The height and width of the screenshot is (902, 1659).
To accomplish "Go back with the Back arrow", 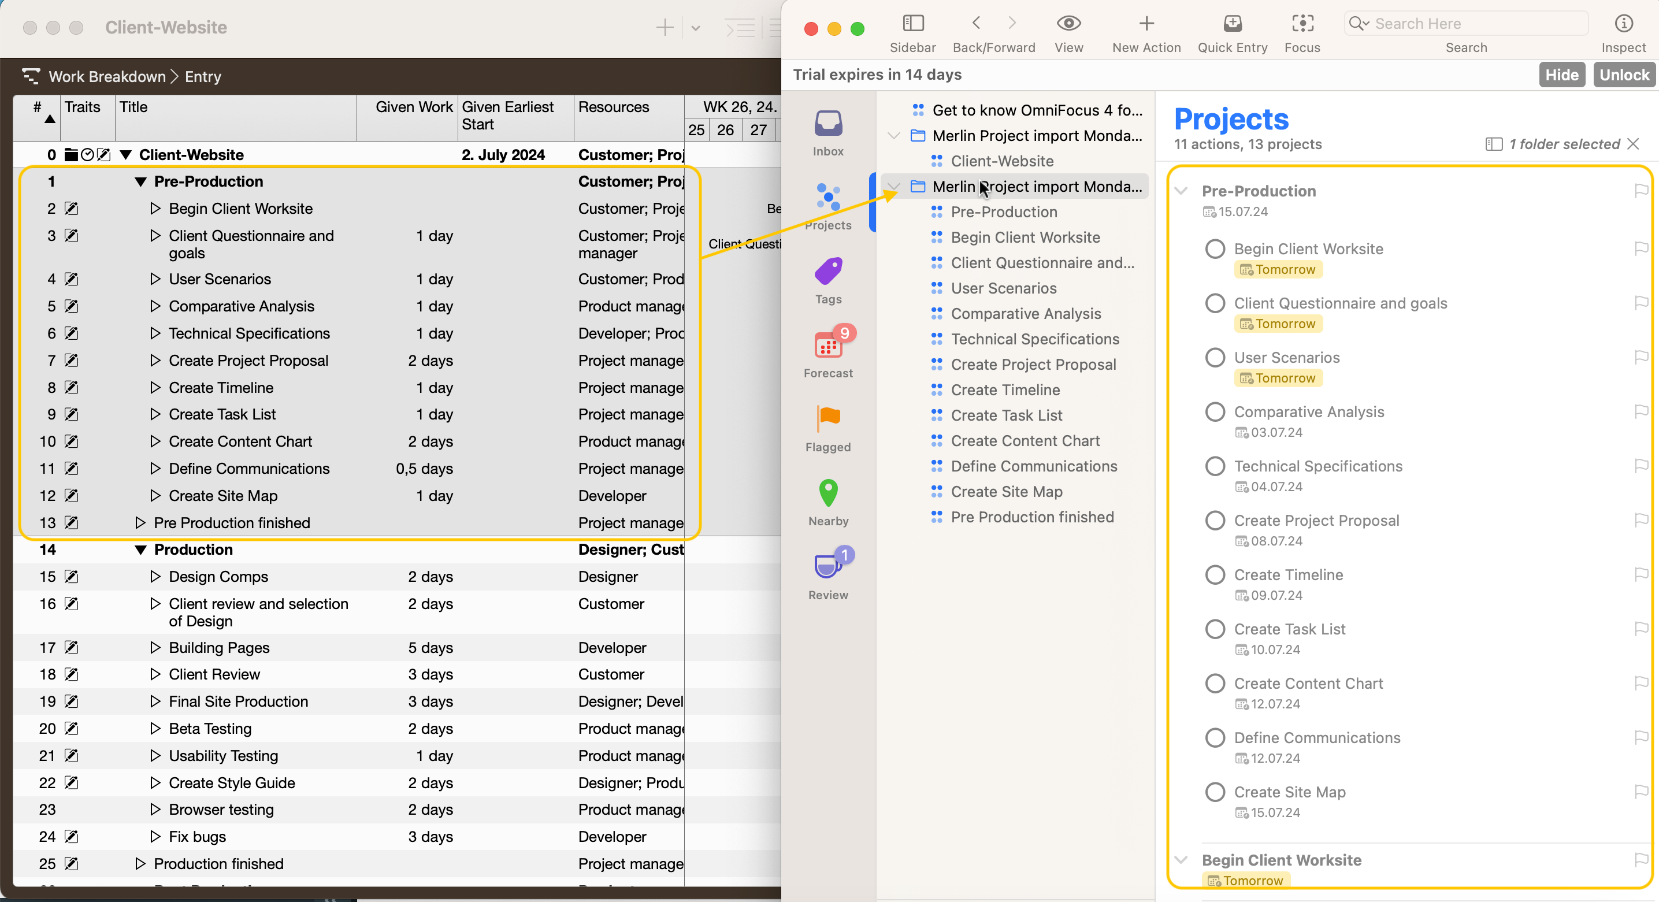I will (977, 23).
